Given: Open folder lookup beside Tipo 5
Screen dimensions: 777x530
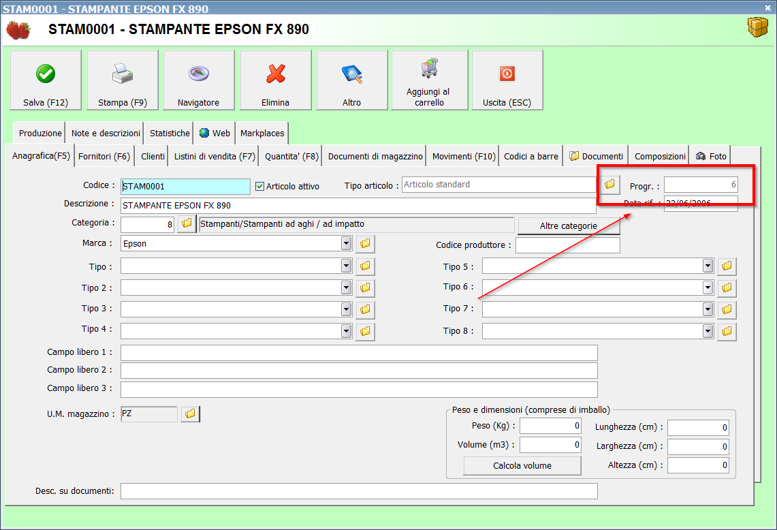Looking at the screenshot, I should pos(727,266).
